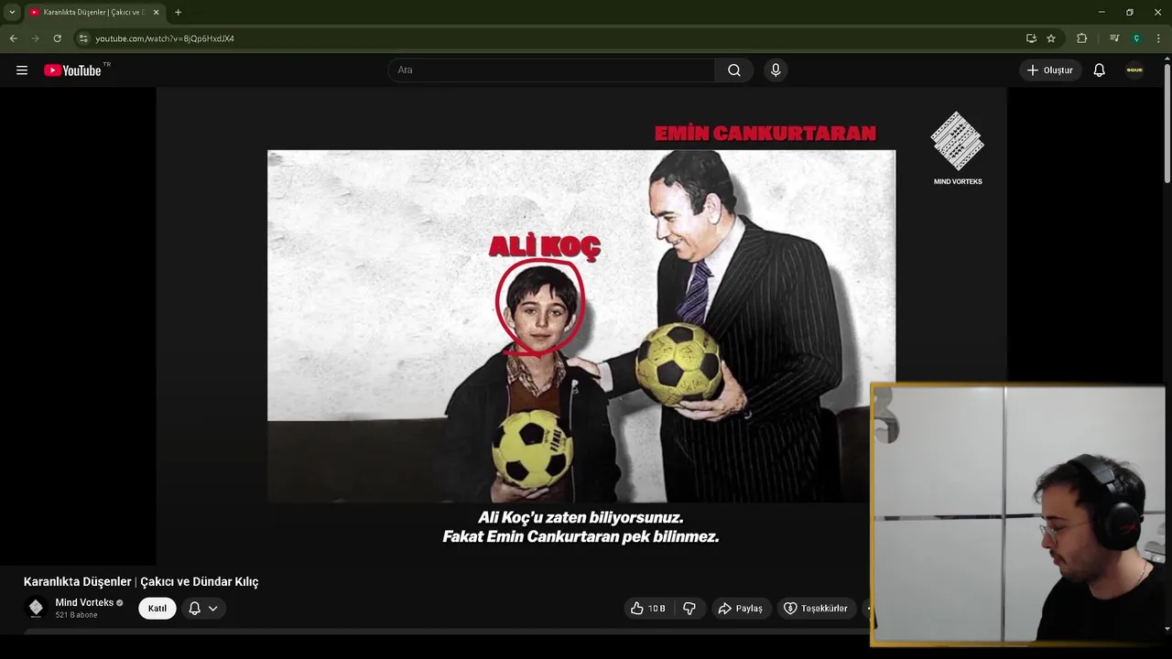Open Mind Vorteks channel avatar
This screenshot has width=1172, height=659.
tap(36, 608)
